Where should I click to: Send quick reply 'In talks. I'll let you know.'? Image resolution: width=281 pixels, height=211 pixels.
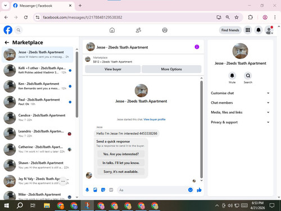coord(121,163)
